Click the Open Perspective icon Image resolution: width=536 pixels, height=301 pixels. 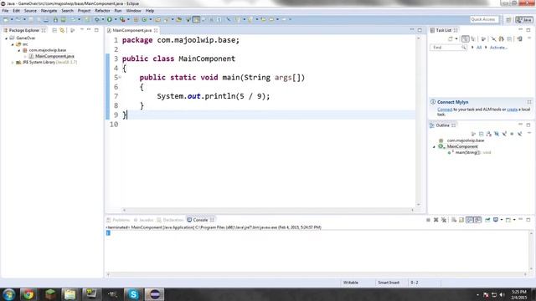508,20
